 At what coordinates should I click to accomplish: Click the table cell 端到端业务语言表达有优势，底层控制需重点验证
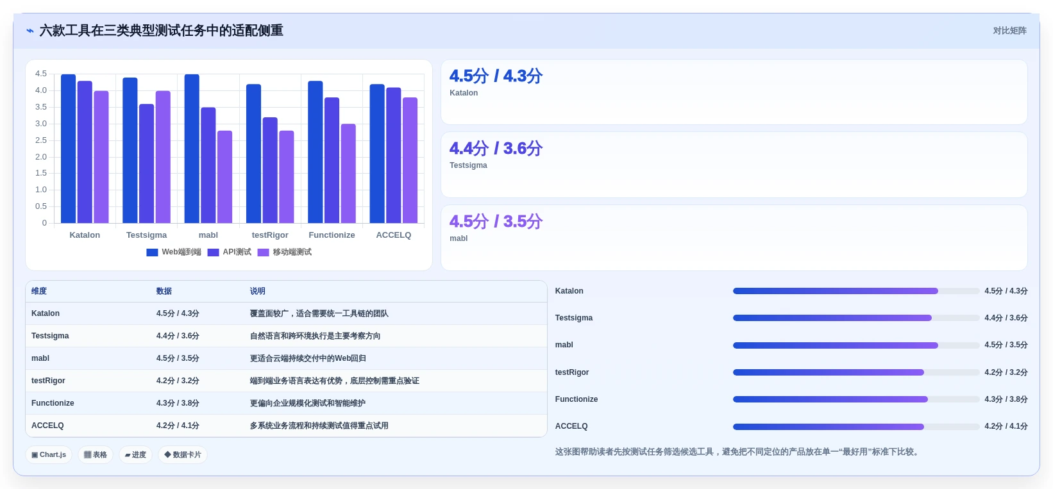click(335, 381)
